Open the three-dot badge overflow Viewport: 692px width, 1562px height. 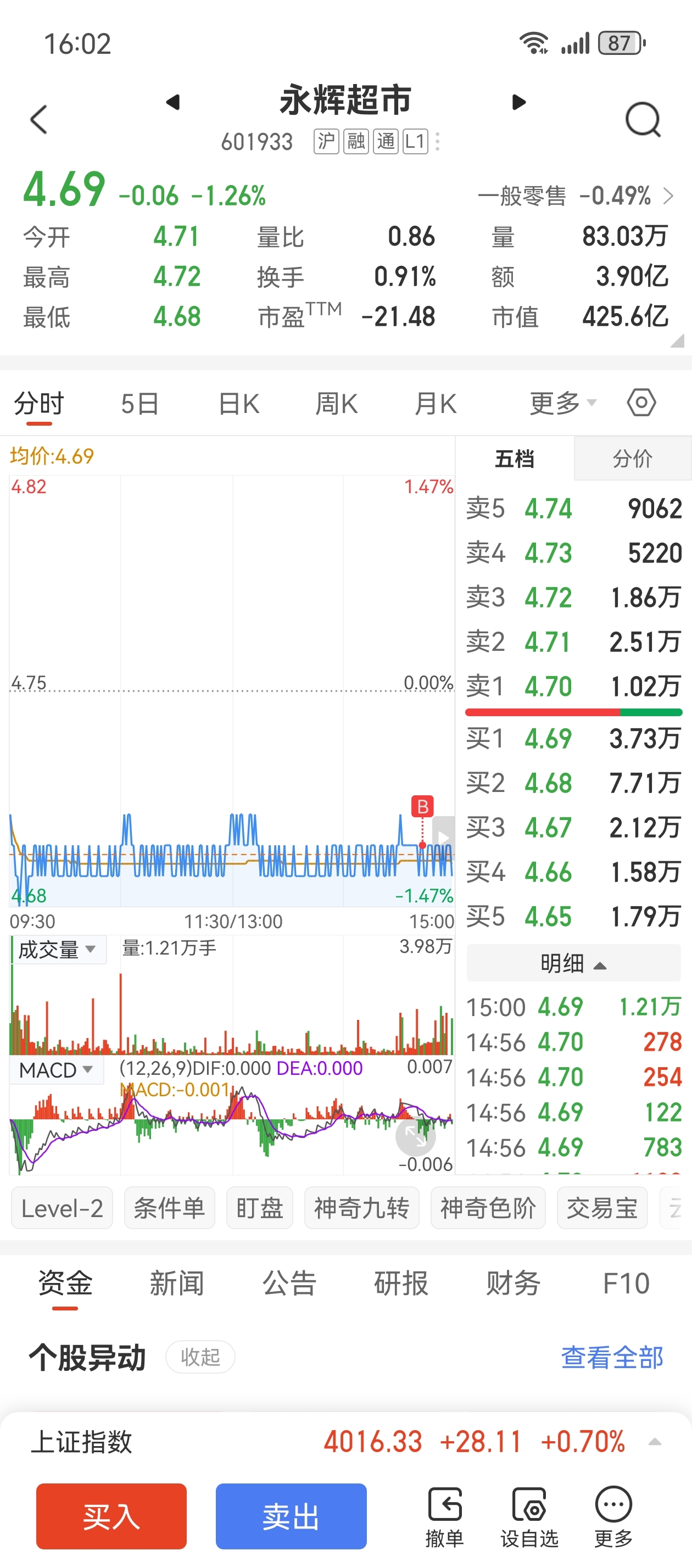437,142
